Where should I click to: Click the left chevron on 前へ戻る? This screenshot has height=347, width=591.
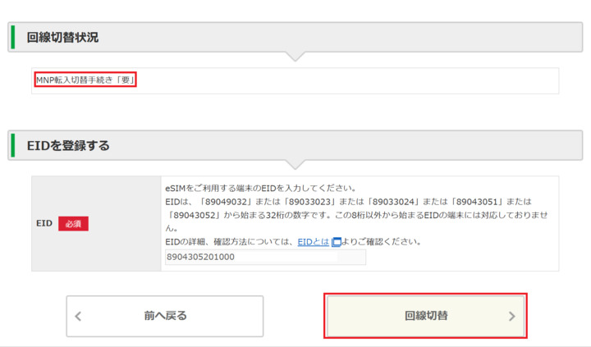pyautogui.click(x=79, y=317)
